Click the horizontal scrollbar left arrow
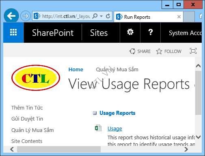 coord(12,149)
